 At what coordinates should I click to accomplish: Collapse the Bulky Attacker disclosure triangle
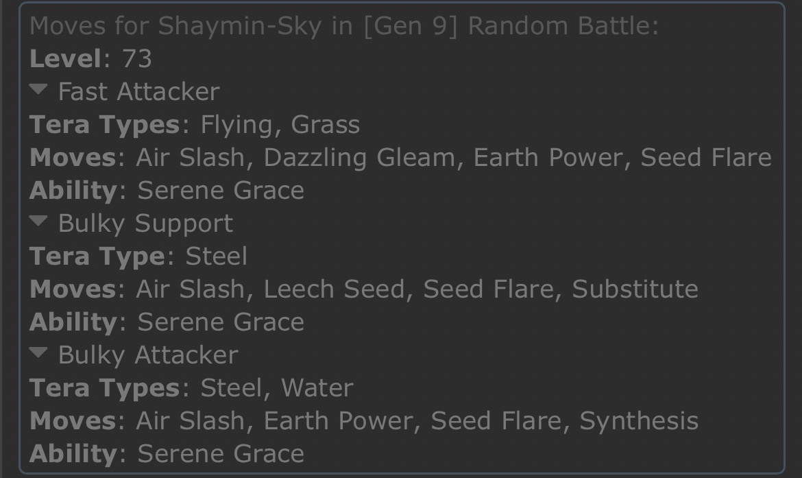(39, 353)
